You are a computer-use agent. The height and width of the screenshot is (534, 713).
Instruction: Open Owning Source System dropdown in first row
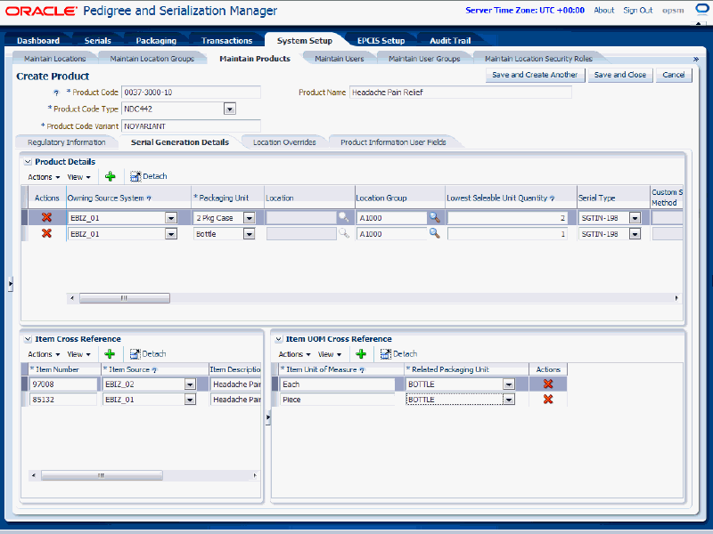(x=171, y=218)
